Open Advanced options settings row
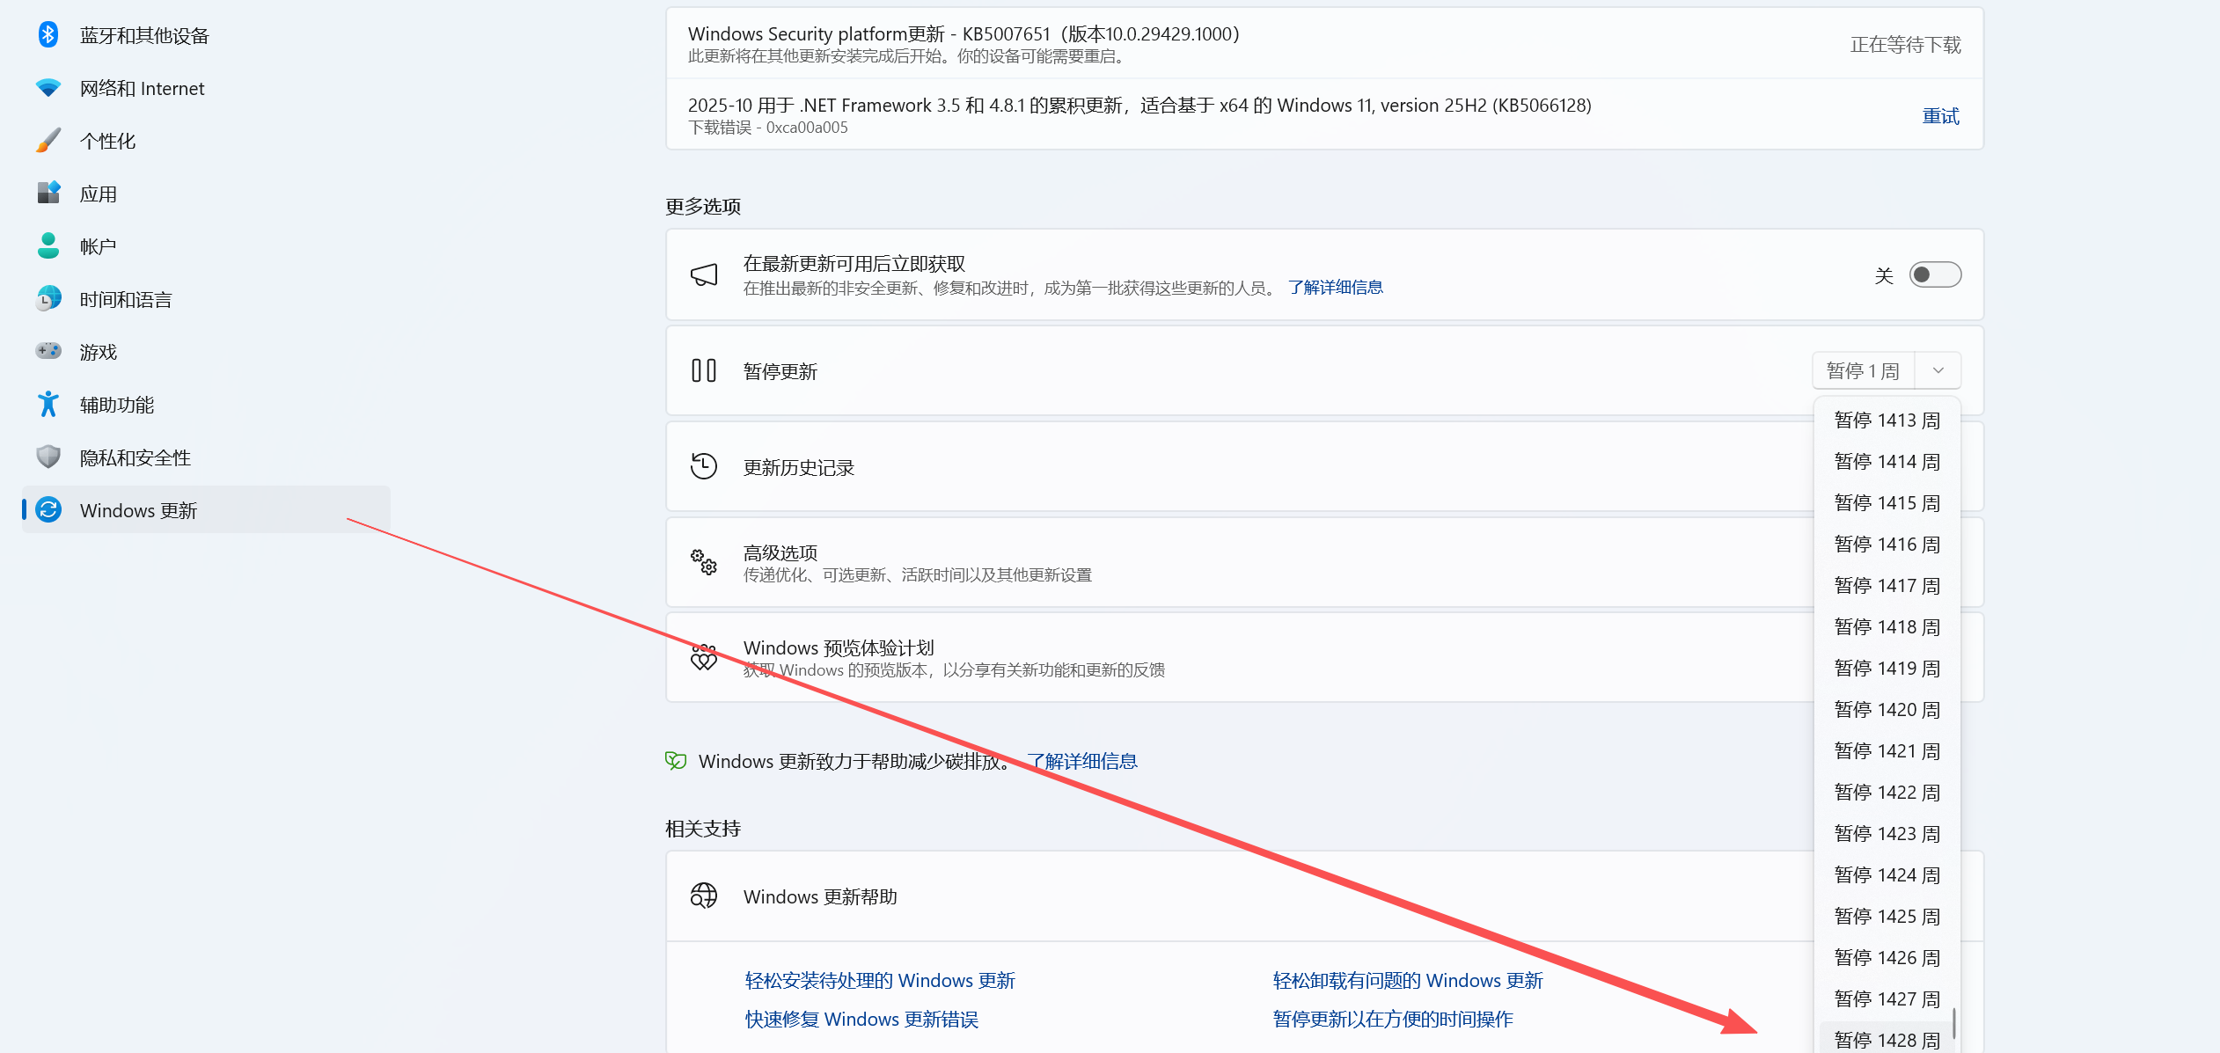Image resolution: width=2220 pixels, height=1053 pixels. click(x=1232, y=562)
